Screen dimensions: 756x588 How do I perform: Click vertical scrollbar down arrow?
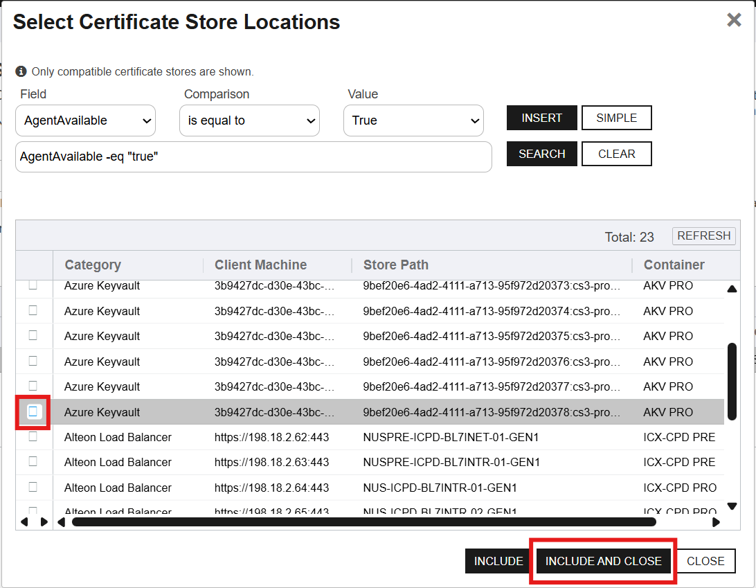point(732,506)
